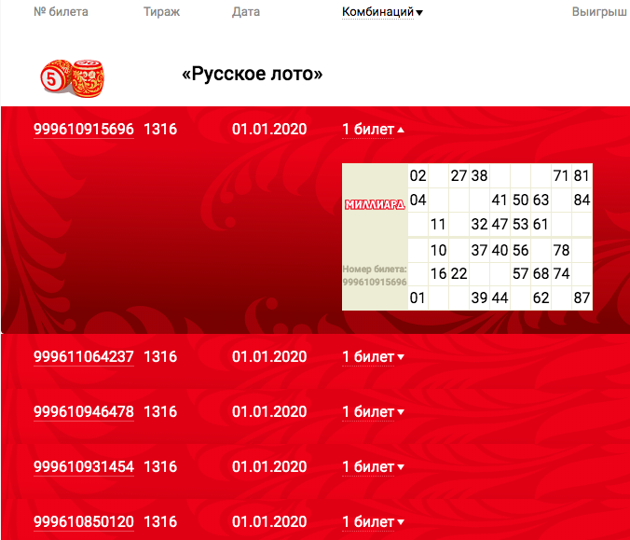The width and height of the screenshot is (630, 540).
Task: Click number 47 on the ticket grid
Action: pos(500,225)
